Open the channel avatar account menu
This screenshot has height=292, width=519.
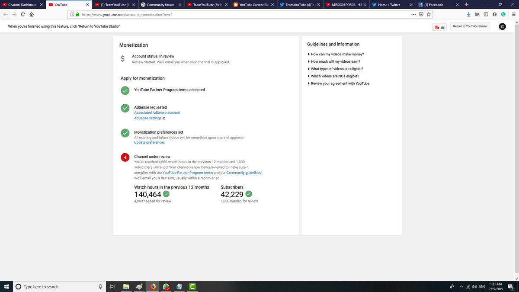coord(502,26)
